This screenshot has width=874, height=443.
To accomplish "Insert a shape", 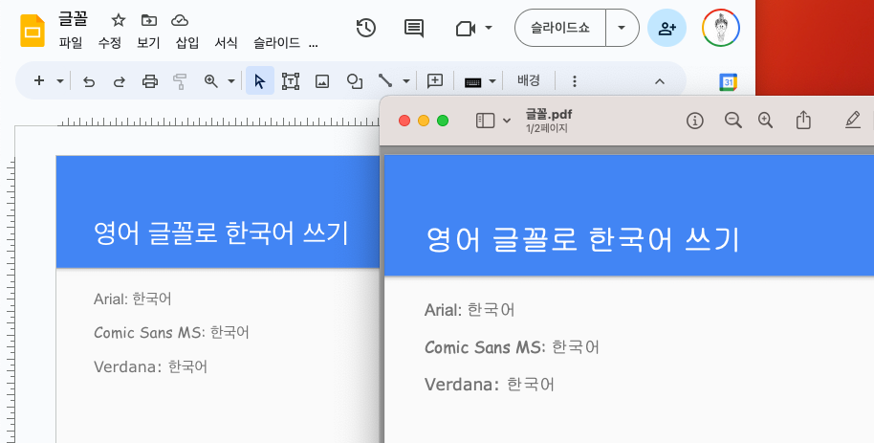I will click(x=355, y=81).
